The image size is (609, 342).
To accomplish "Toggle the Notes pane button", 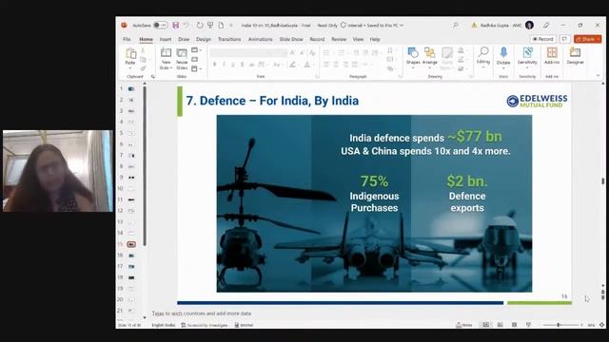I will click(464, 325).
